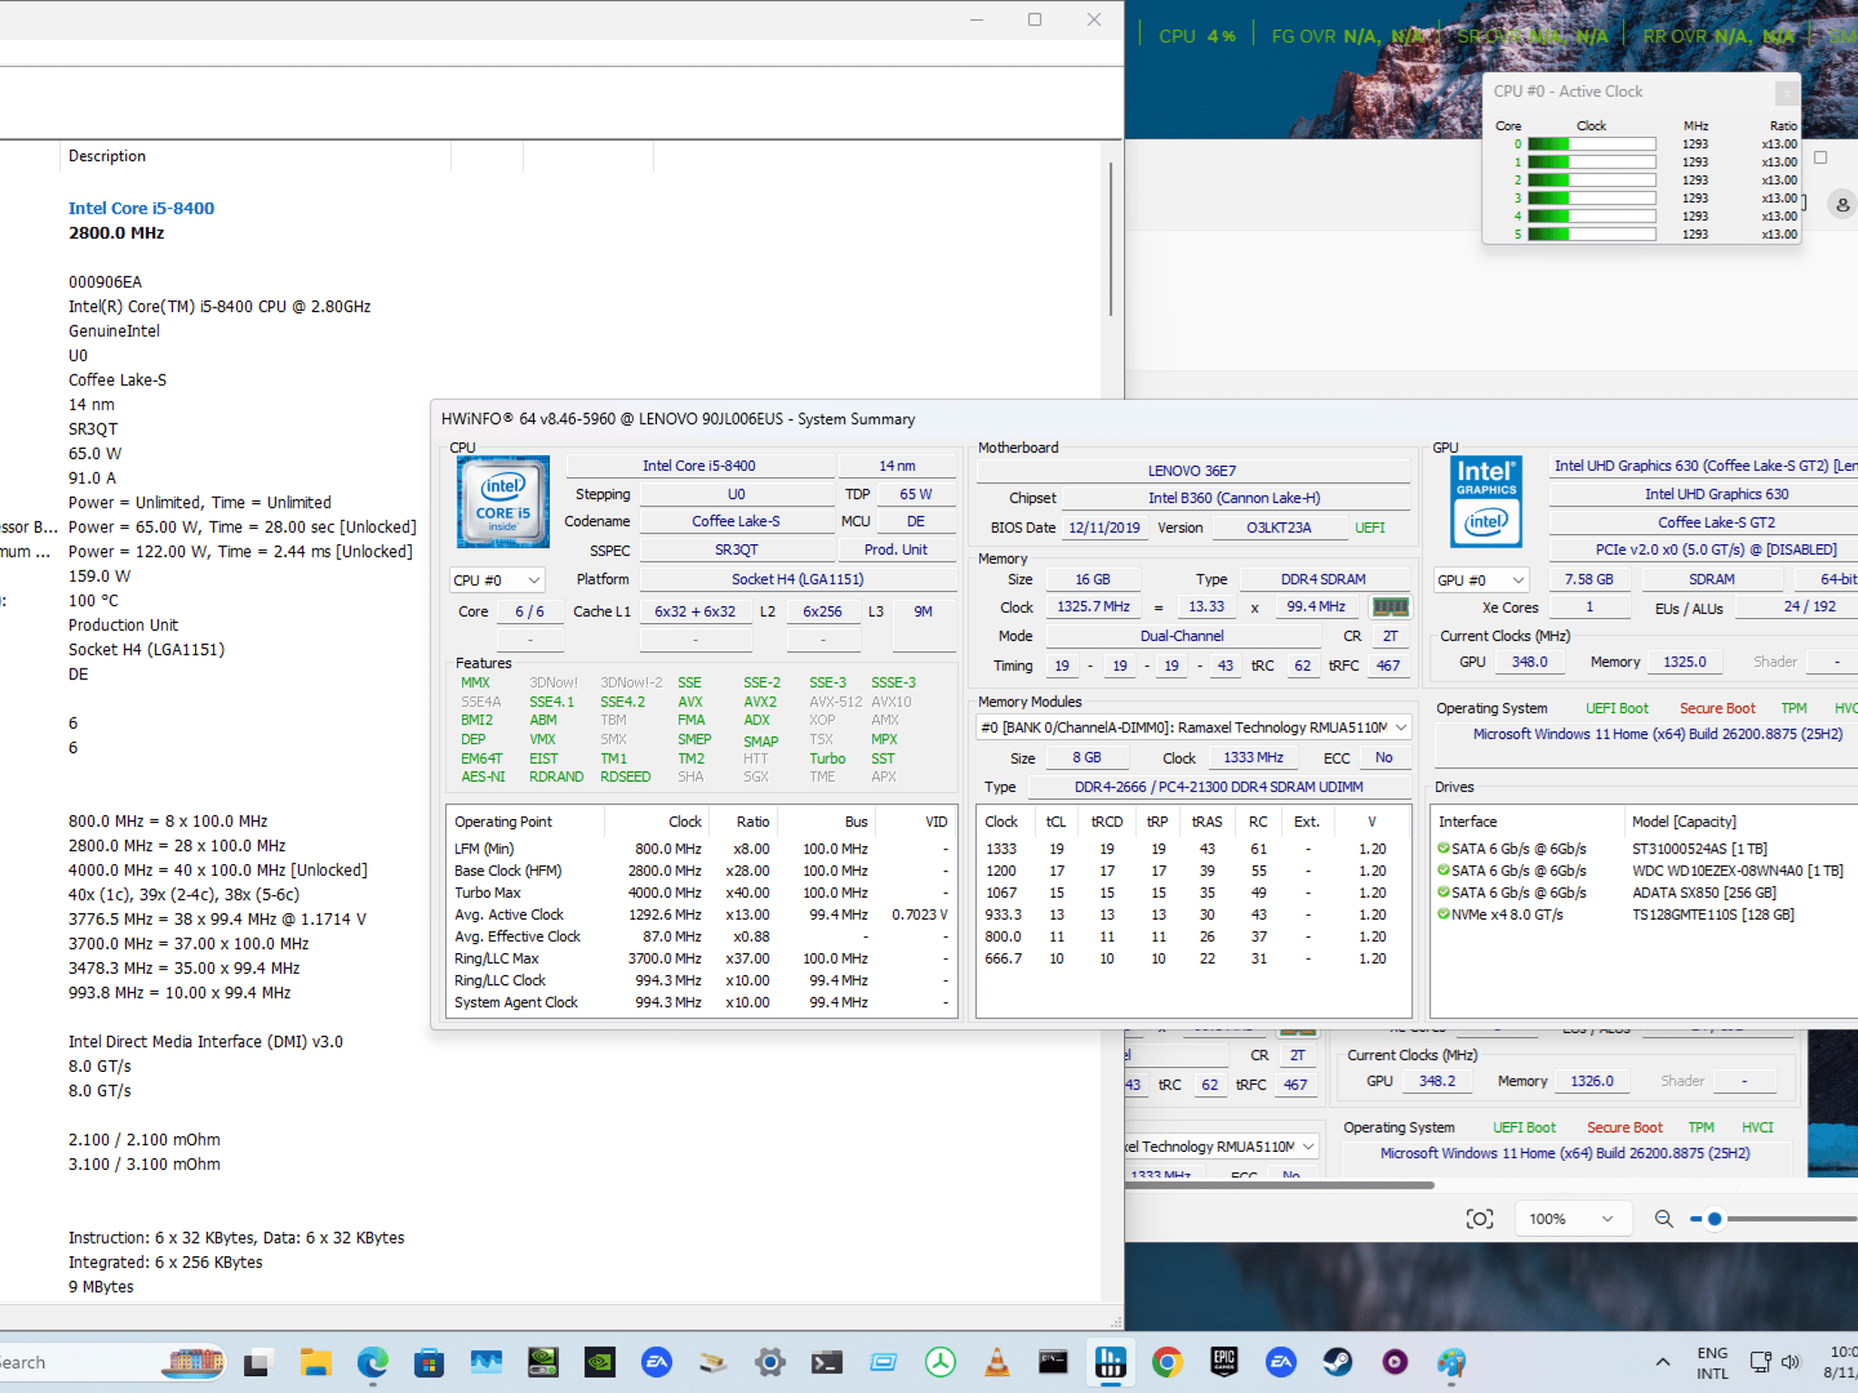The height and width of the screenshot is (1393, 1858).
Task: Click the screenshot capture icon left of 100%
Action: click(1480, 1219)
